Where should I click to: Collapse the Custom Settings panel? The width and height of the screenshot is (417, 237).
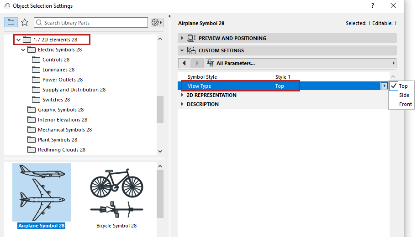[x=182, y=50]
